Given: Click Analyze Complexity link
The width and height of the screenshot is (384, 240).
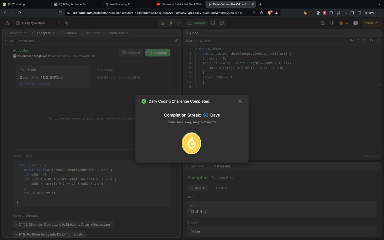Looking at the screenshot, I should tap(35, 84).
